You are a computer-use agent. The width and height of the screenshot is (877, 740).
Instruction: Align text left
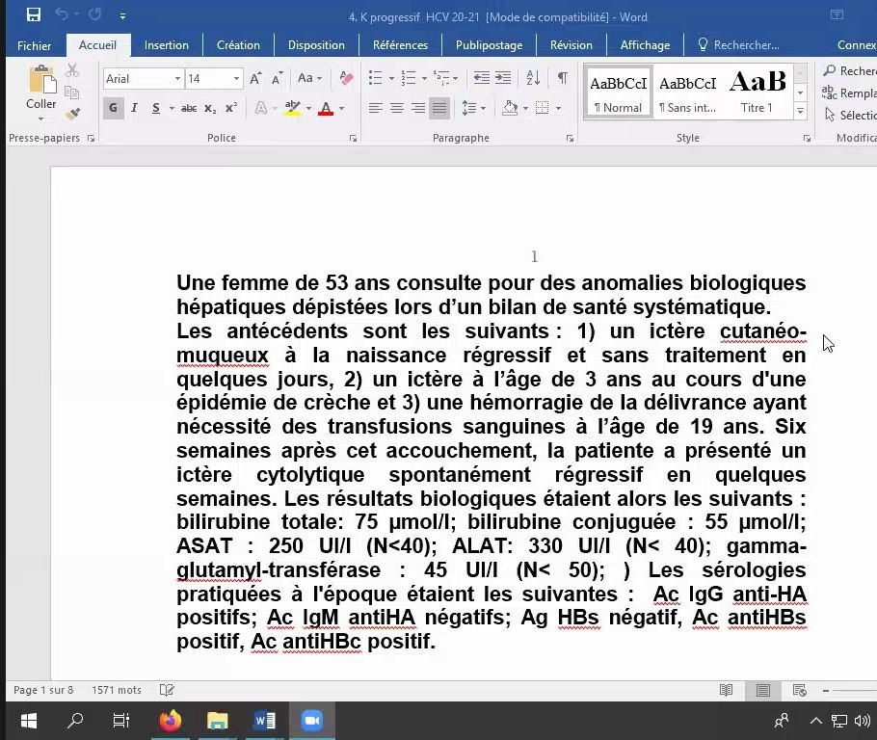pyautogui.click(x=375, y=108)
